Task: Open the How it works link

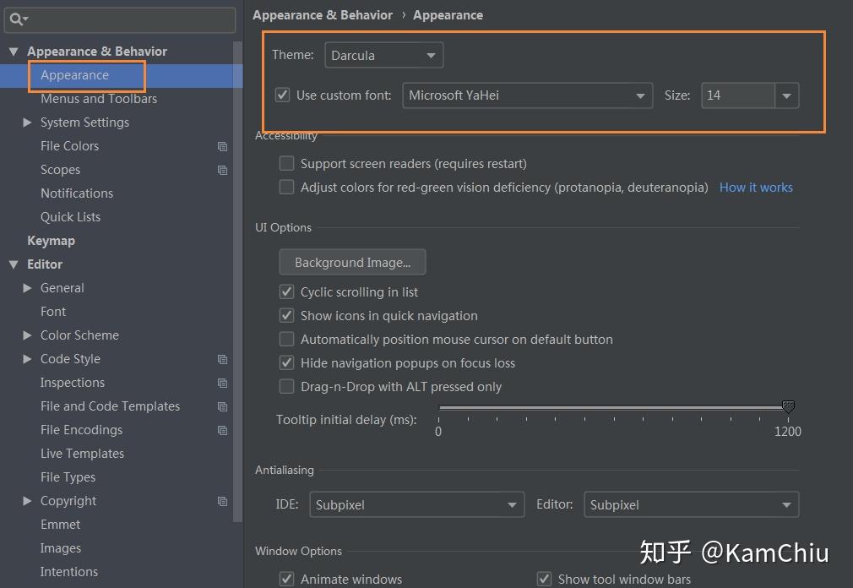Action: pyautogui.click(x=756, y=188)
